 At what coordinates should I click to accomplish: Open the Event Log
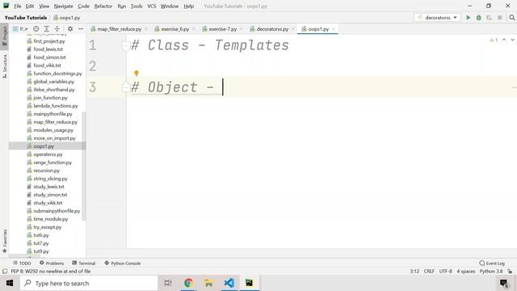pos(492,263)
